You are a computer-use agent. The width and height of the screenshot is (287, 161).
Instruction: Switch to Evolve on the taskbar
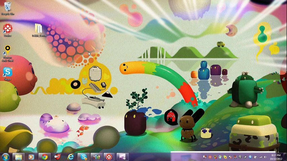(109, 157)
